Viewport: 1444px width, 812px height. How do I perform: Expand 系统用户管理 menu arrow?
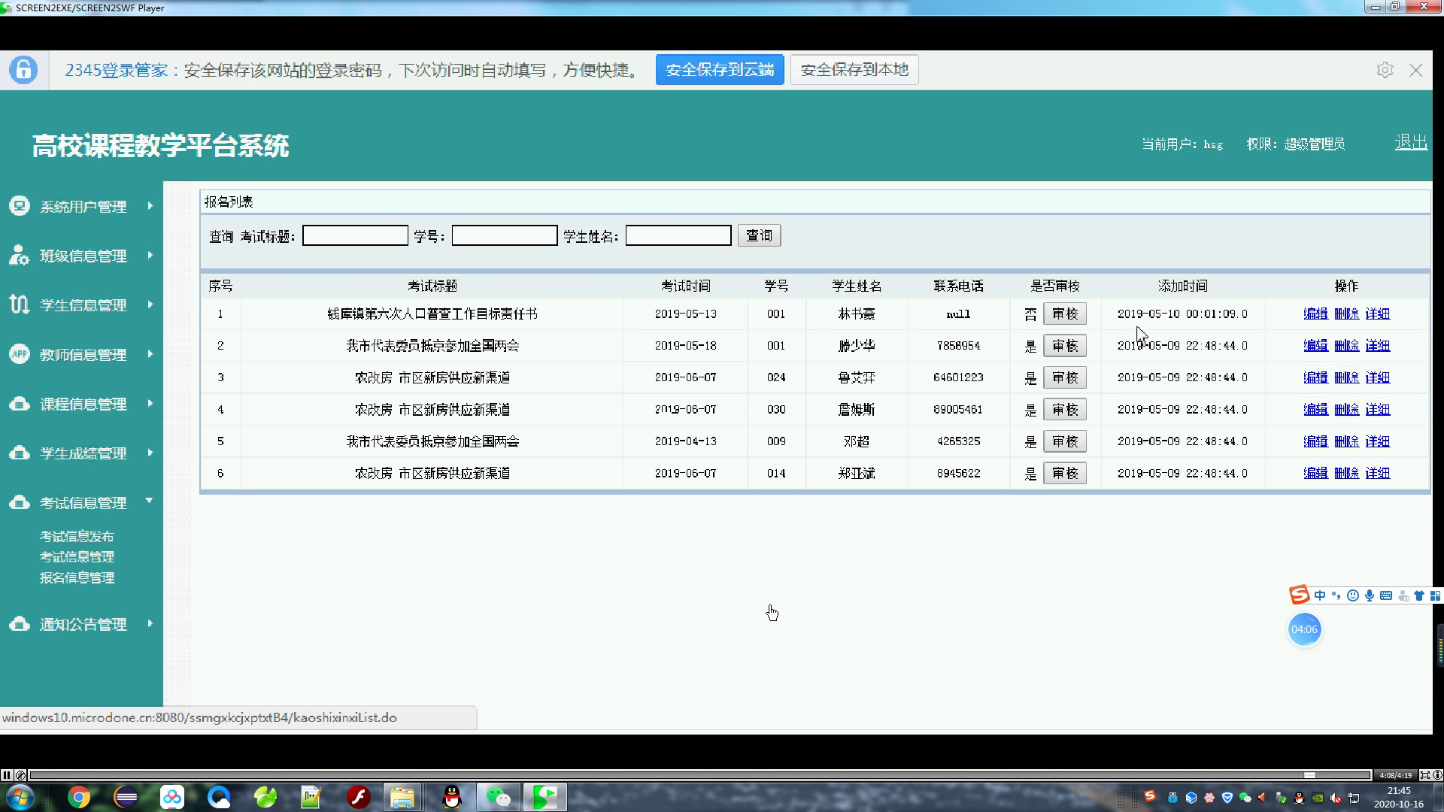click(x=150, y=205)
